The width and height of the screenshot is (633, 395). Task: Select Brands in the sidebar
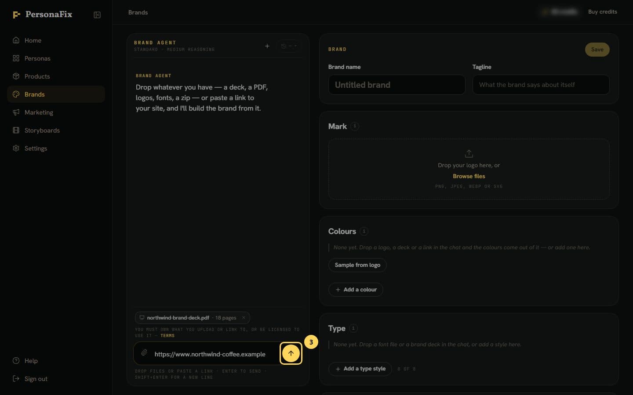56,94
